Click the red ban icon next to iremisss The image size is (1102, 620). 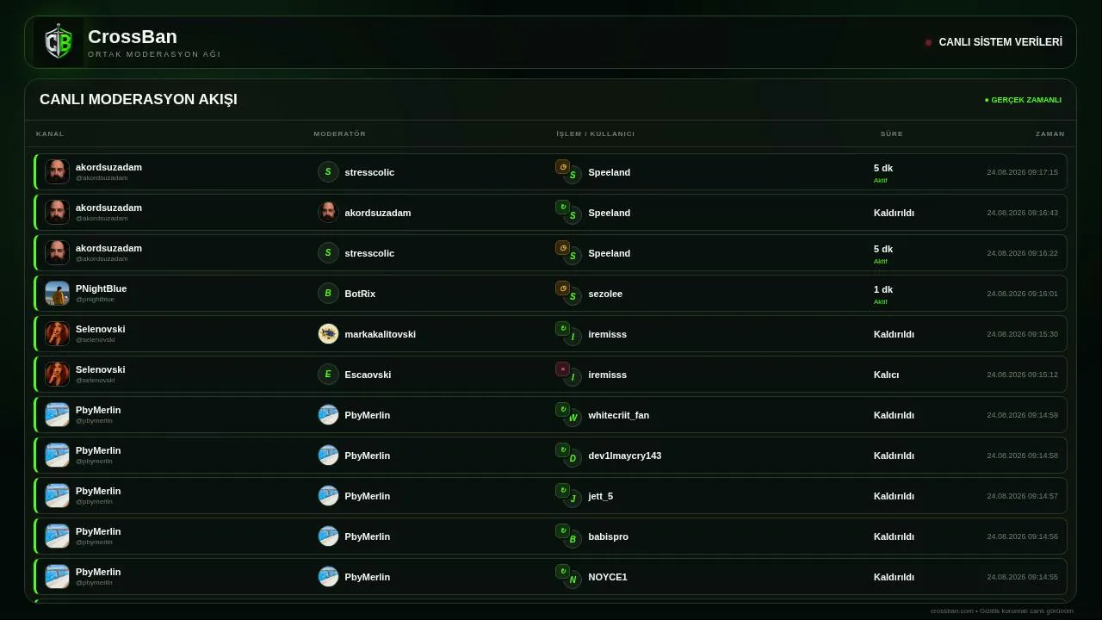[563, 369]
